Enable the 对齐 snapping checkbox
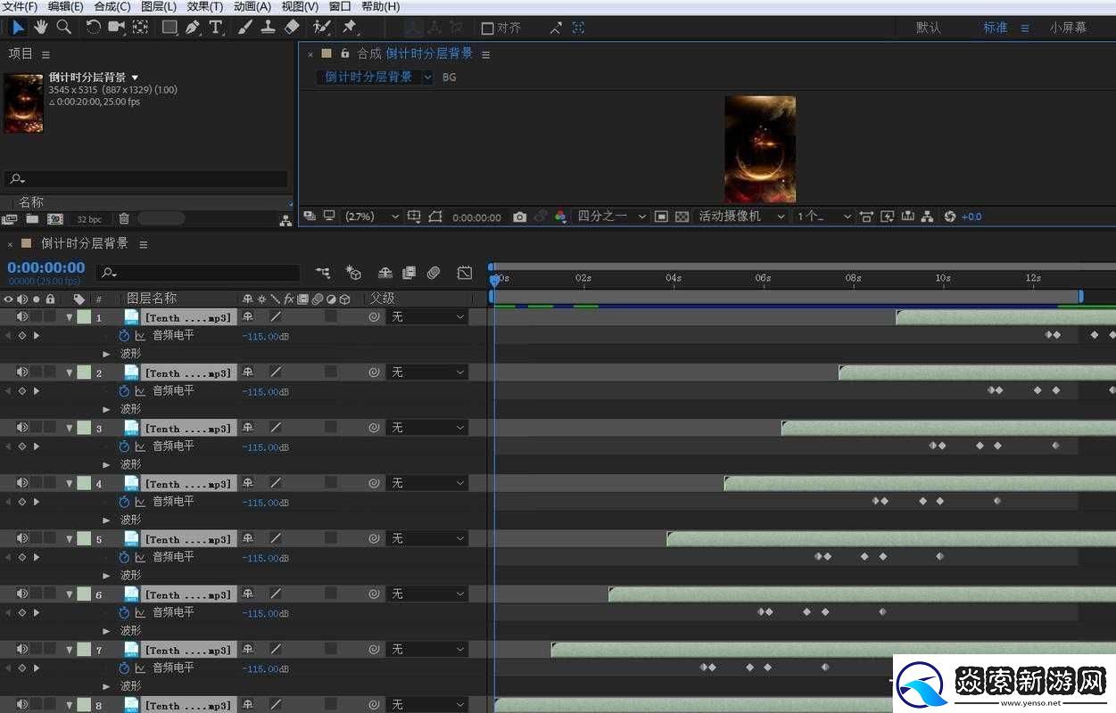The height and width of the screenshot is (713, 1116). [x=487, y=29]
